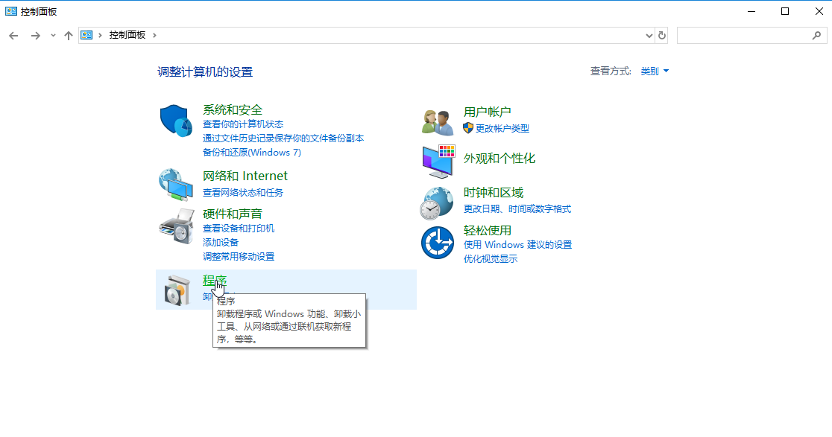Open 使用 Windows 建议的设置 link

(518, 245)
